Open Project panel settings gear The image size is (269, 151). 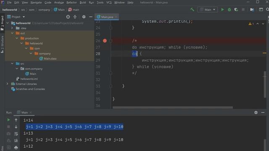[x=84, y=17]
